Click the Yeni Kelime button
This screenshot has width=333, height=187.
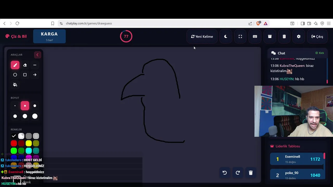pos(202,37)
